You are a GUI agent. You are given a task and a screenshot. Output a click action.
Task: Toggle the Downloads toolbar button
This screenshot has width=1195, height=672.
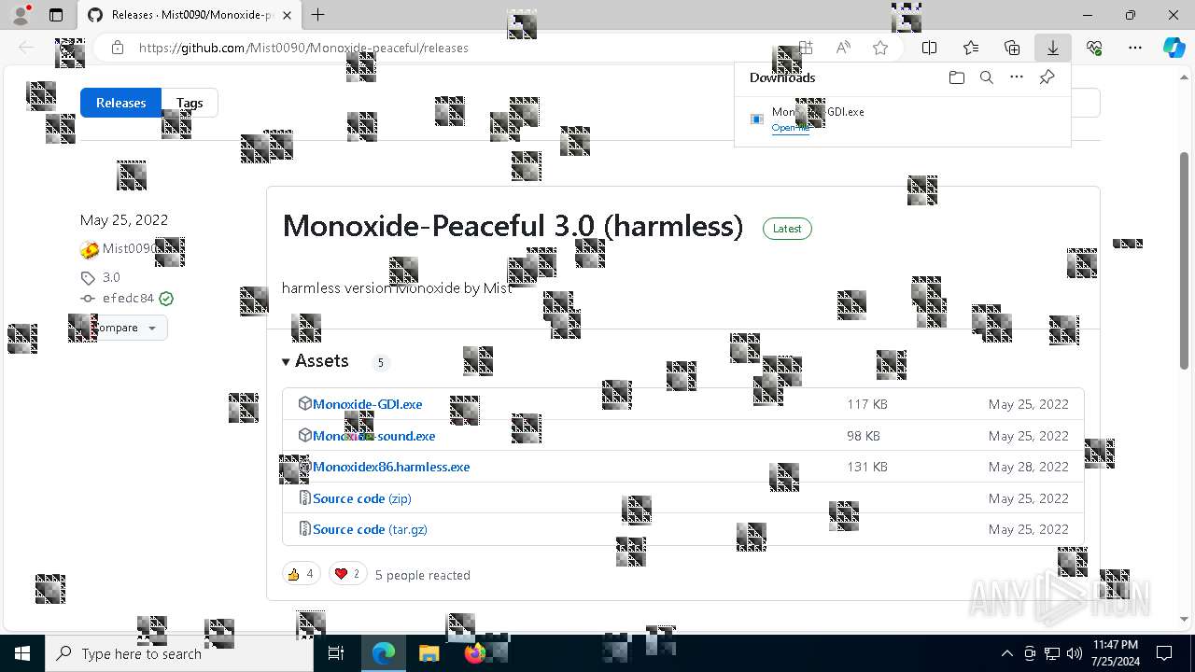point(1053,48)
